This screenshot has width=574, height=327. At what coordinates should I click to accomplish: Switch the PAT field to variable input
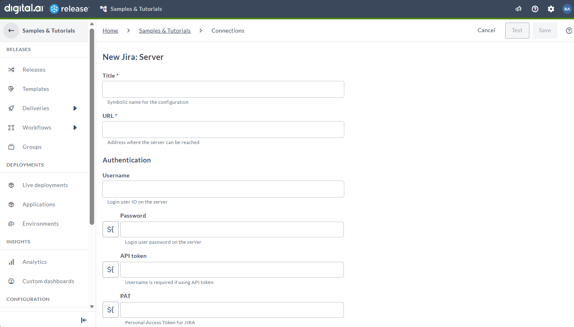(110, 310)
